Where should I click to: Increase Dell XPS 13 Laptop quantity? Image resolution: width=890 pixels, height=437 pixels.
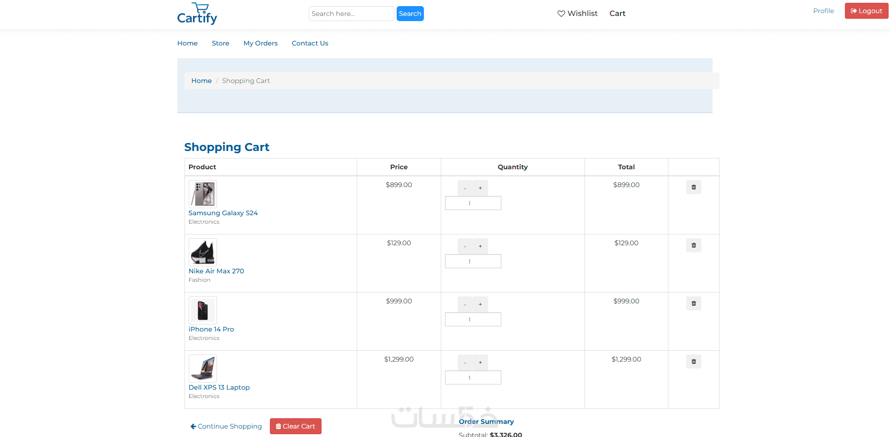click(480, 362)
